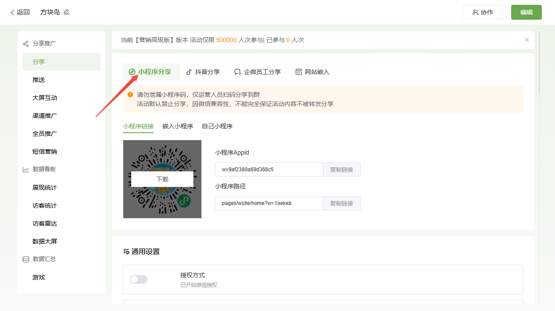The width and height of the screenshot is (555, 311).
Task: Switch to 嵌入小程序 sub-tab
Action: tap(178, 126)
